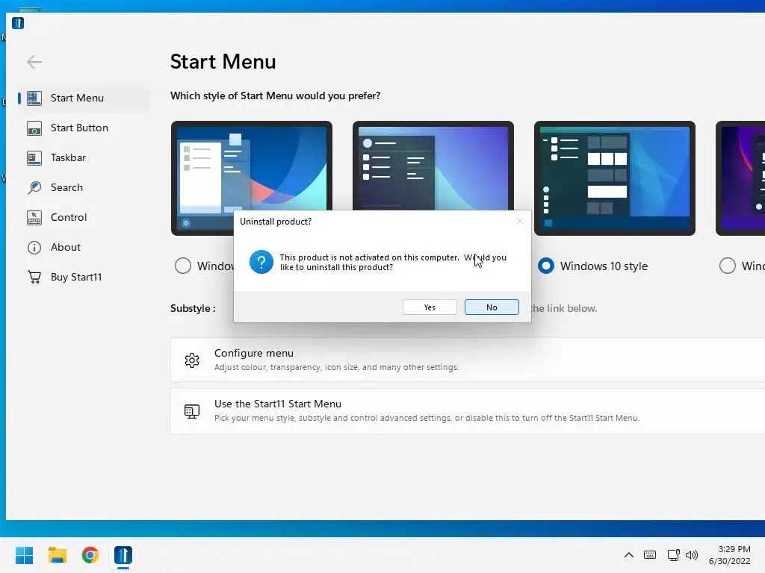
Task: Click the network tray icon
Action: [x=673, y=555]
